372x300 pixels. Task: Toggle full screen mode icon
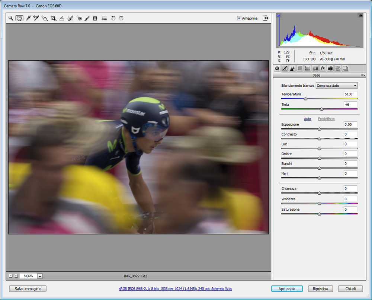(x=266, y=18)
